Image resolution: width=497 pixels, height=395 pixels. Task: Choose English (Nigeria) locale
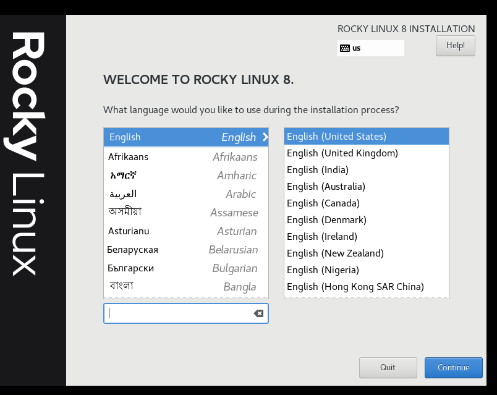point(367,270)
